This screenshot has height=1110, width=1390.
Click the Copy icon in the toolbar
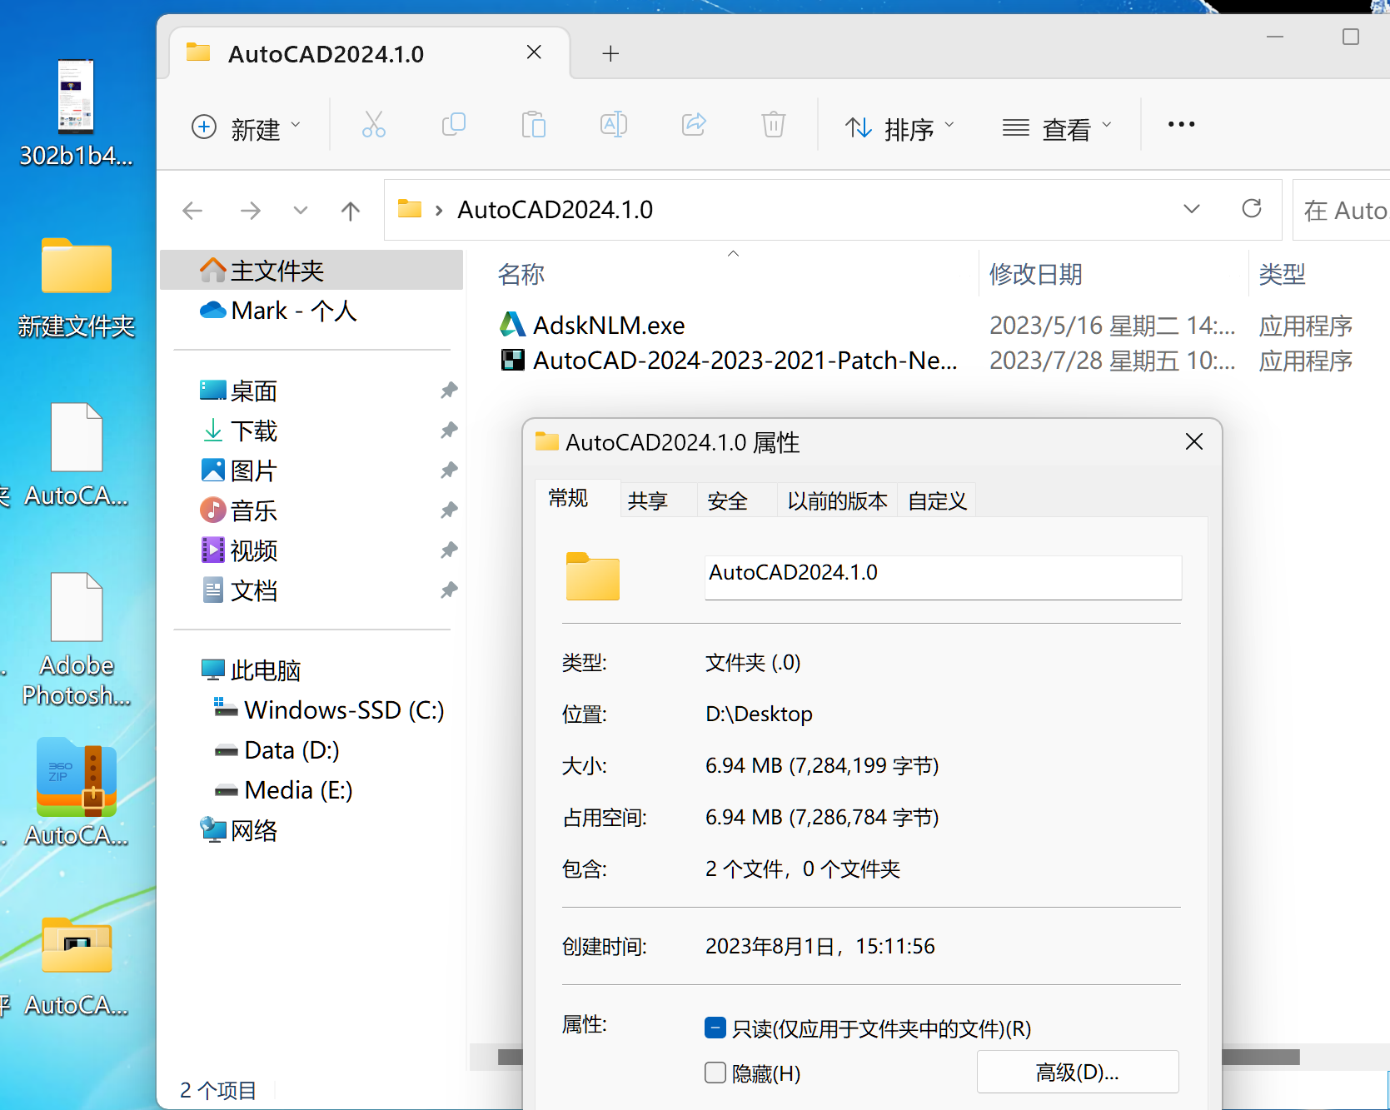tap(454, 124)
